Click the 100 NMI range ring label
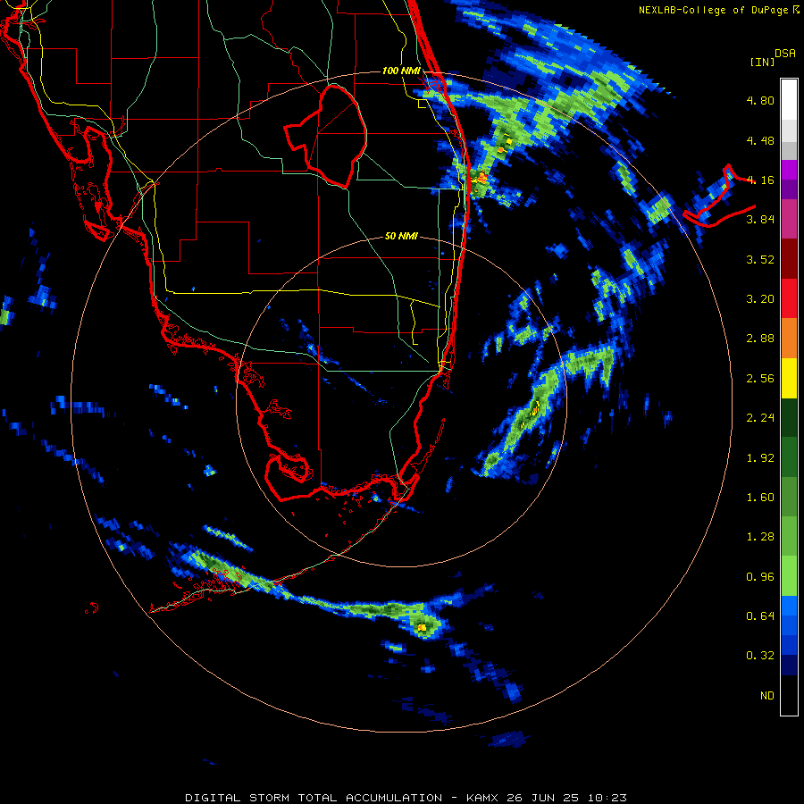This screenshot has width=804, height=804. pos(401,71)
